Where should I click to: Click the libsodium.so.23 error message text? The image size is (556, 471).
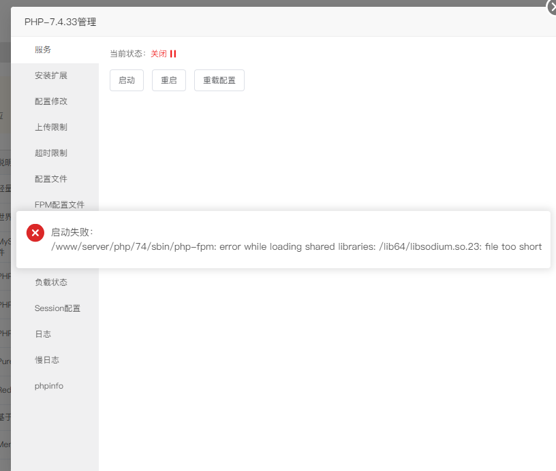point(296,247)
